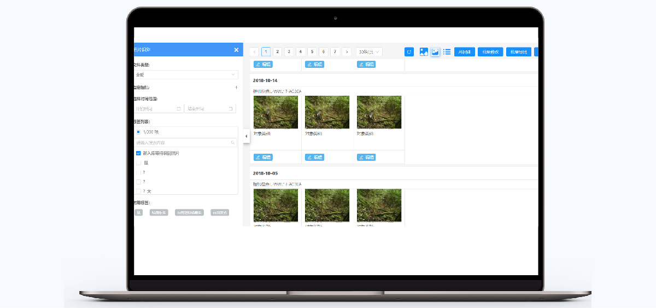The image size is (656, 308).
Task: Apply the last common tag chip
Action: click(x=220, y=212)
